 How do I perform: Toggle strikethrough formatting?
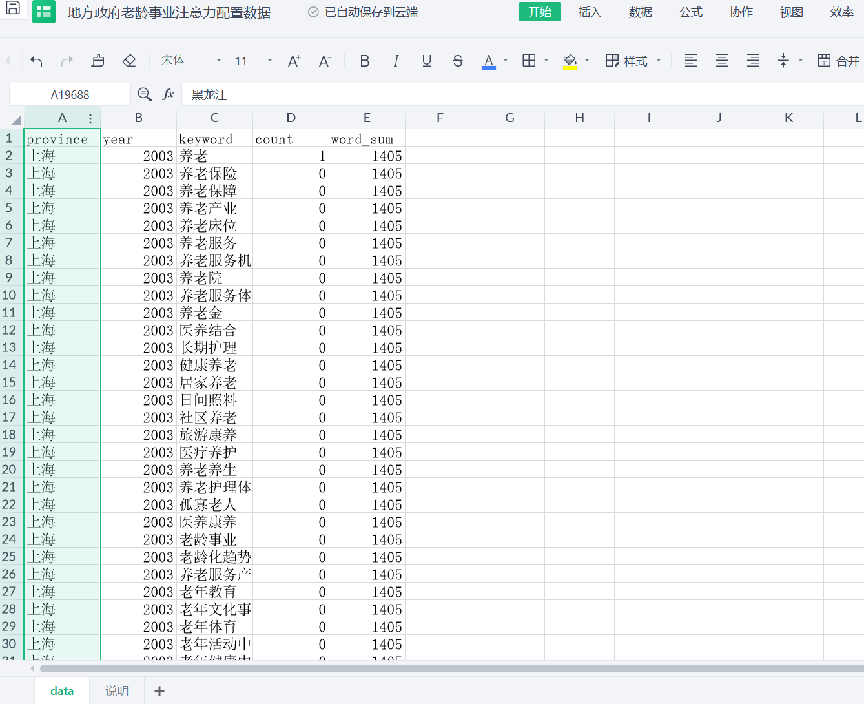click(x=458, y=61)
